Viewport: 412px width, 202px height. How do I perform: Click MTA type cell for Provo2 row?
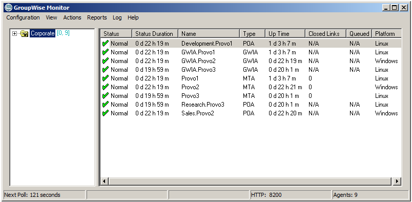click(249, 87)
